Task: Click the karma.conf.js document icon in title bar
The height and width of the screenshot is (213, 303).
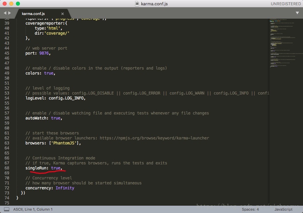Action: point(137,4)
